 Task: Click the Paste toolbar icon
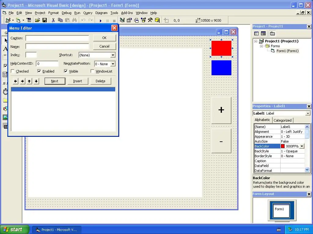pos(68,20)
